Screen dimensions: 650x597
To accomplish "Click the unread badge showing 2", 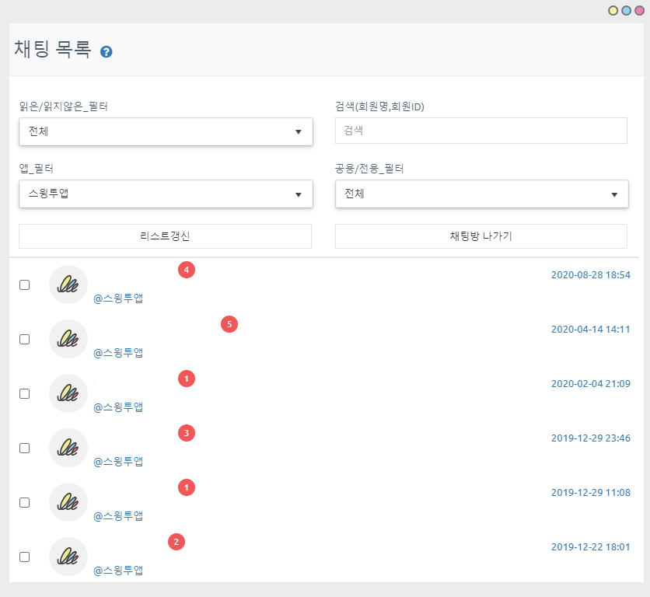I will pyautogui.click(x=176, y=542).
